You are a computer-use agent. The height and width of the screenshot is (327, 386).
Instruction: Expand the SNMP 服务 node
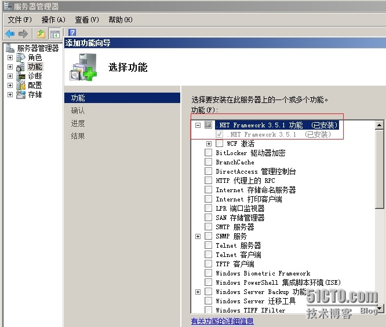tap(198, 237)
